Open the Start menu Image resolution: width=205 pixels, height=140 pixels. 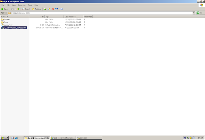click(x=4, y=138)
